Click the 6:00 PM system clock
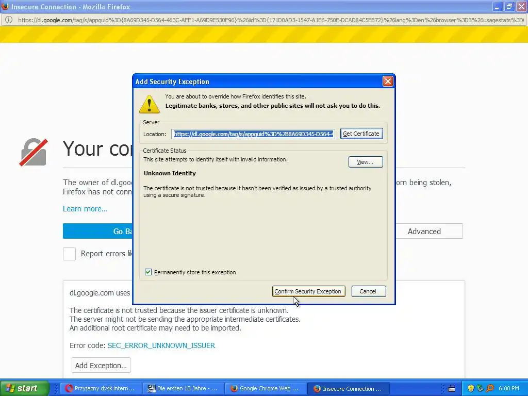Viewport: 528px width, 396px height. [x=509, y=388]
